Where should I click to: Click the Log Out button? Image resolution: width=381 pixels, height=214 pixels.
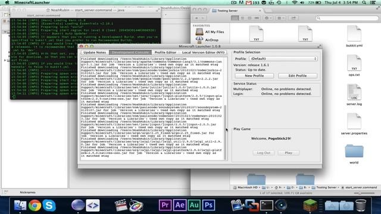(x=263, y=153)
